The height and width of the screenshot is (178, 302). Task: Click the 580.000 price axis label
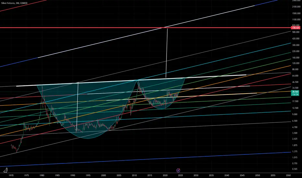pos(296,32)
